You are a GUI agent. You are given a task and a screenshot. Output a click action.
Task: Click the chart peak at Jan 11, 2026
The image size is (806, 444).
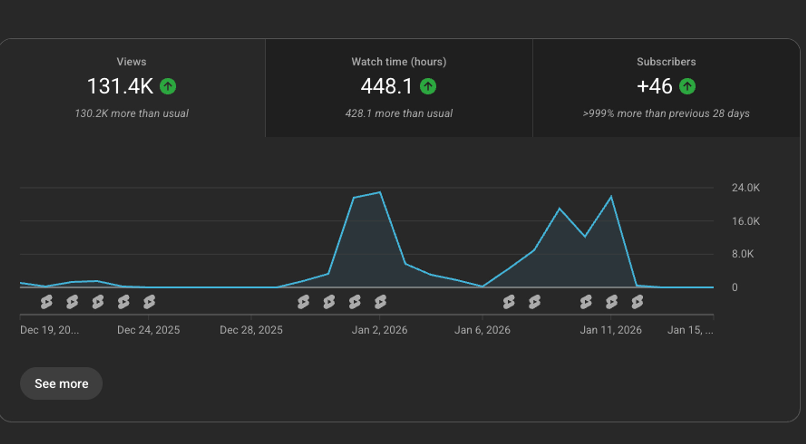click(x=611, y=196)
